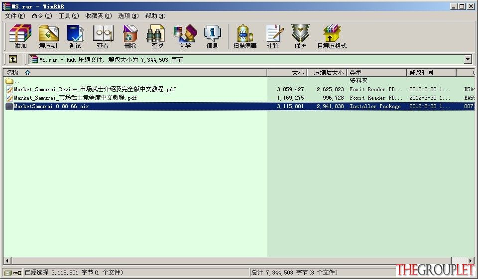Viewport: 478px width, 279px height.
Task: Select Market_Samurai_市场武士竞争度中文教程.pdf
Action: pos(75,98)
